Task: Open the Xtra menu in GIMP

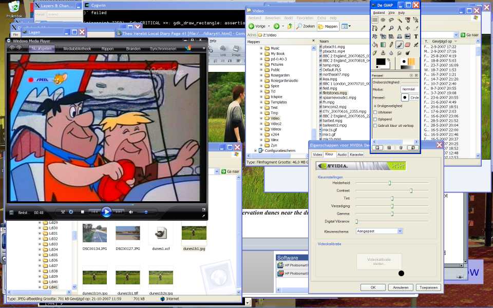Action: (x=391, y=12)
